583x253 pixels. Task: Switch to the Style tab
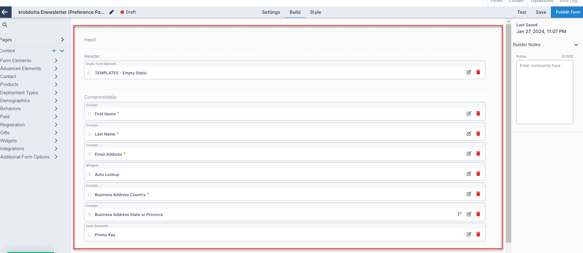[315, 12]
